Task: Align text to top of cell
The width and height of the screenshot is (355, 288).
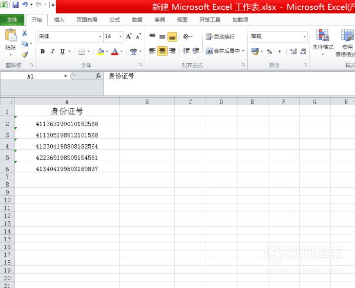Action: pos(152,36)
